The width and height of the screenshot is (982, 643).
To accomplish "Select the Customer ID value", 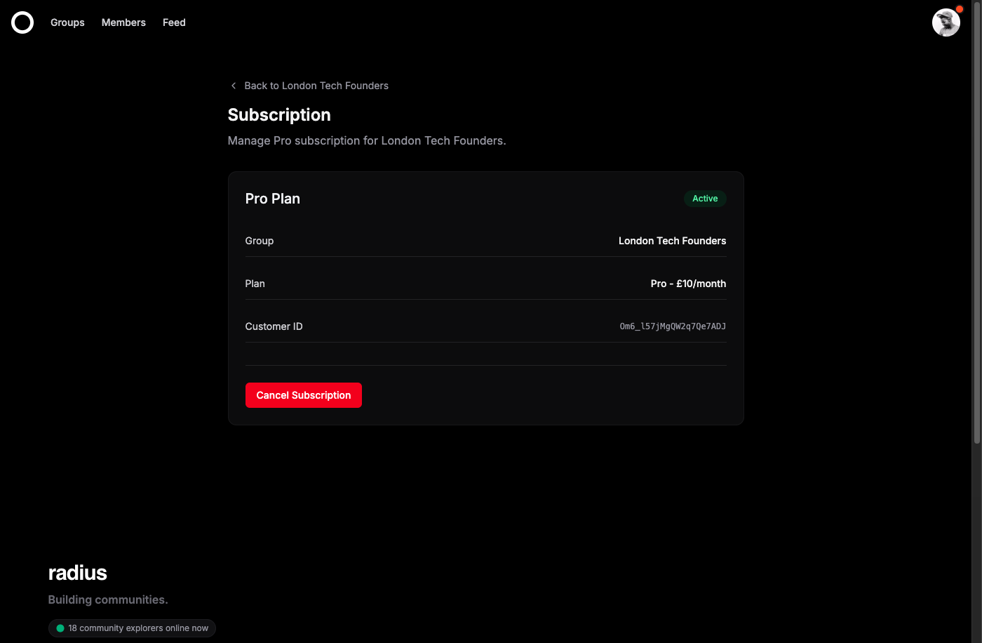I will 672,326.
